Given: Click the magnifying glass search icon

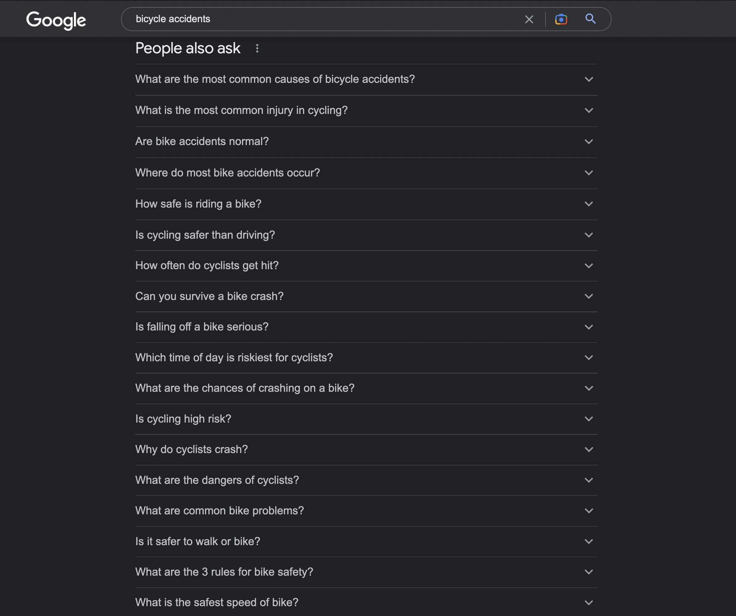Looking at the screenshot, I should [x=591, y=19].
